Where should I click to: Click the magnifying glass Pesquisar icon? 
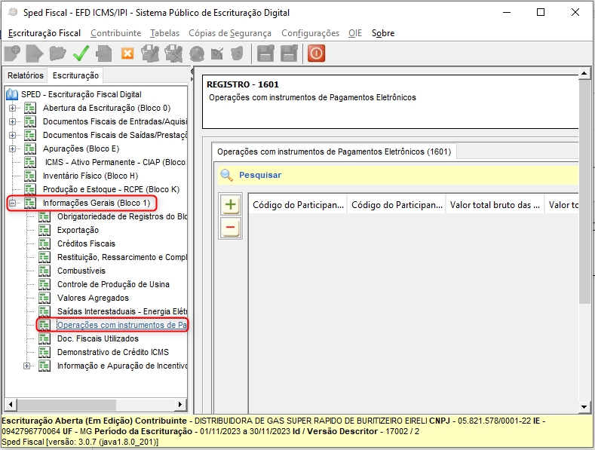pos(226,175)
